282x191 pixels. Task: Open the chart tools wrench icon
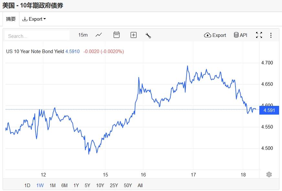148,35
